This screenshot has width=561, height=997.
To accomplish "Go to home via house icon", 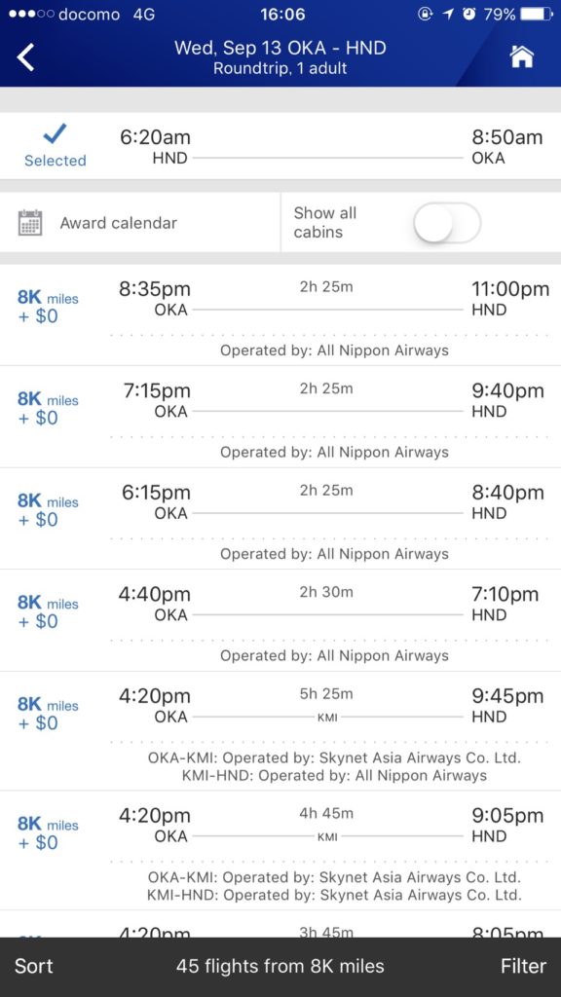I will click(522, 56).
